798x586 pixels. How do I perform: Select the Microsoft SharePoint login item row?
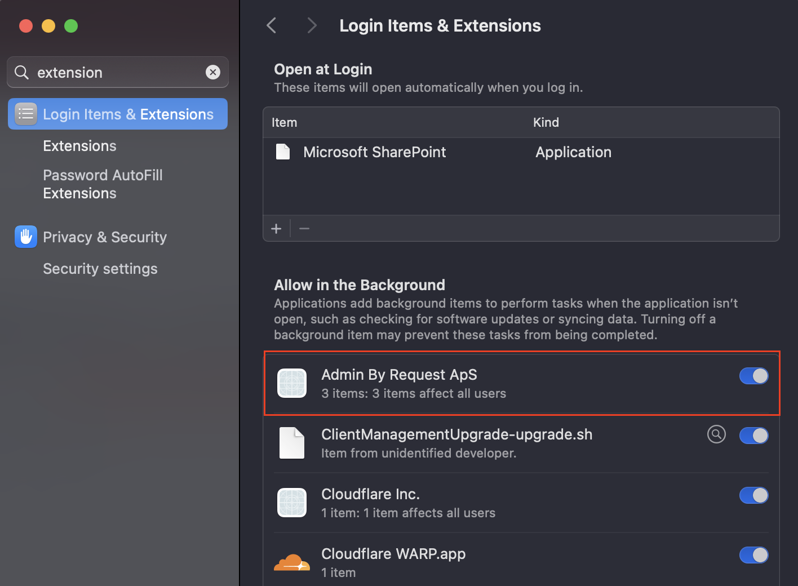coord(521,152)
